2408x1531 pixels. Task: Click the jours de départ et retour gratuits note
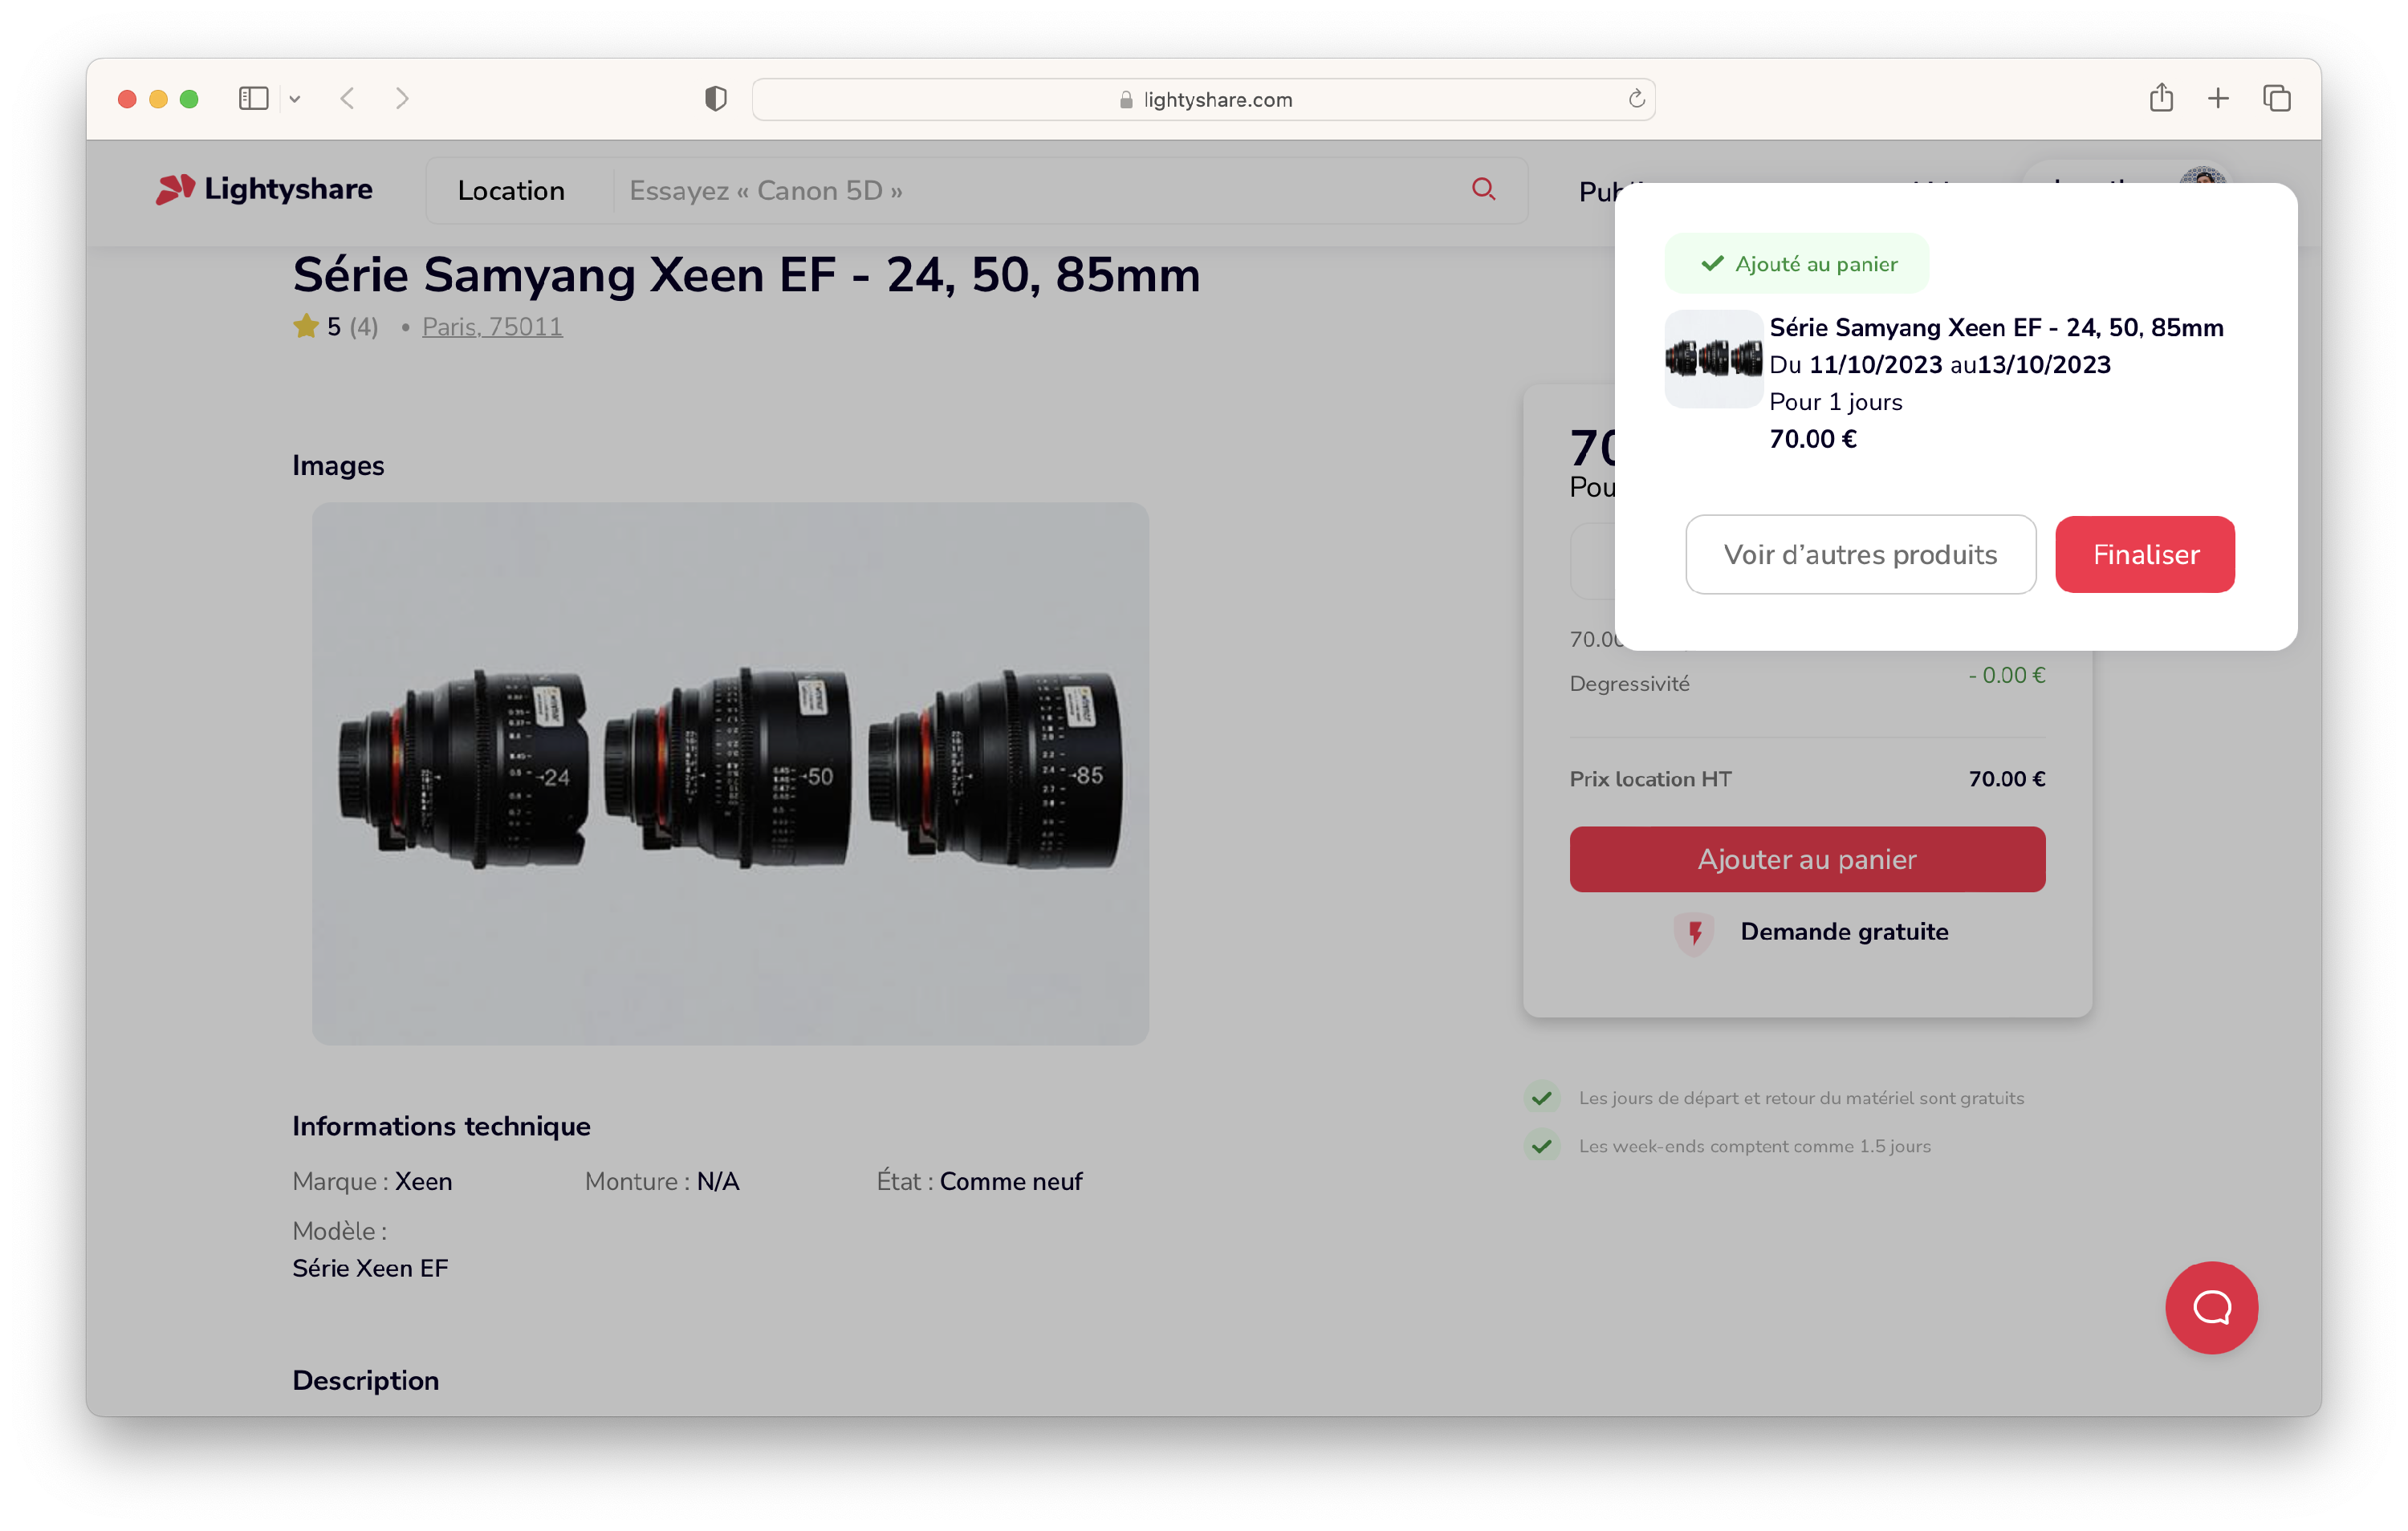tap(1801, 1098)
